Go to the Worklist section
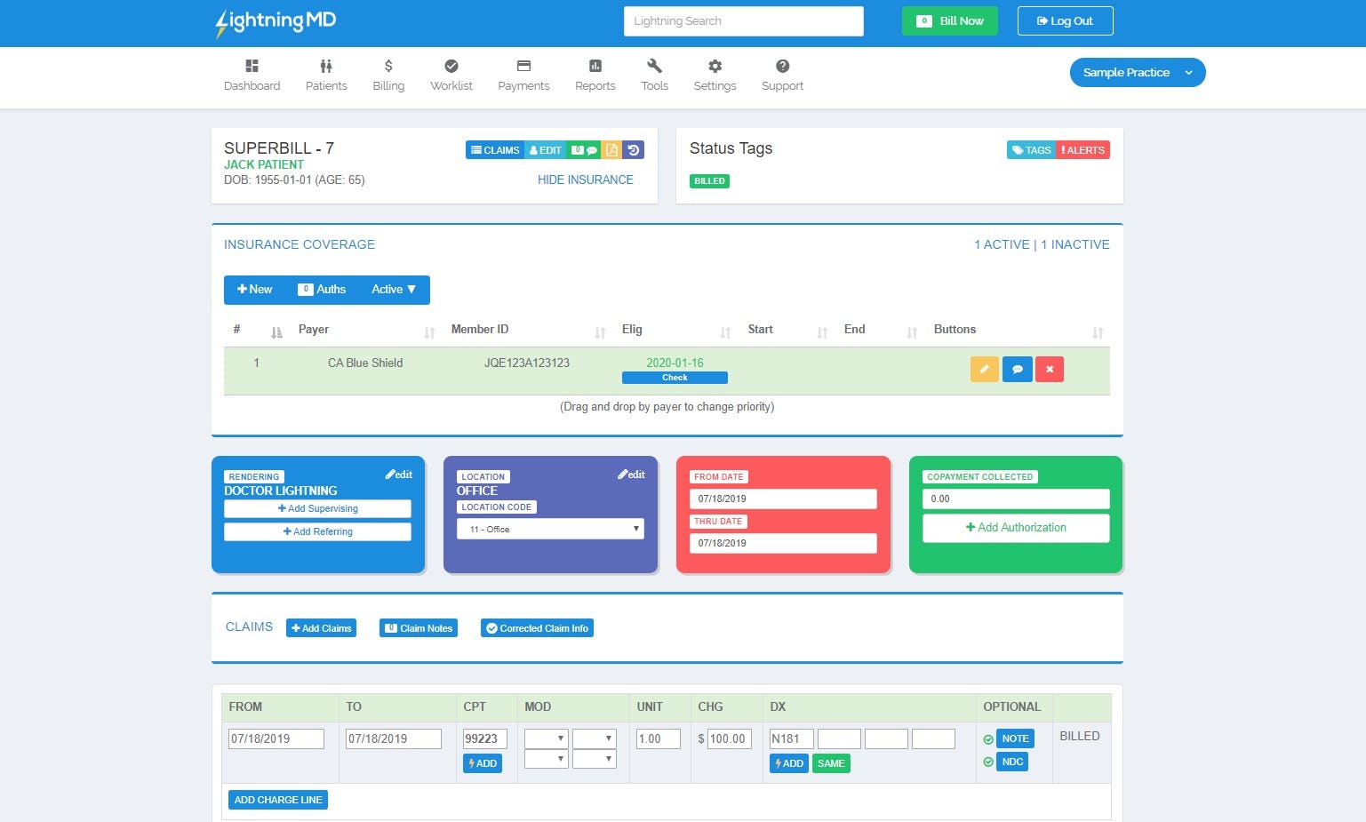 (451, 74)
